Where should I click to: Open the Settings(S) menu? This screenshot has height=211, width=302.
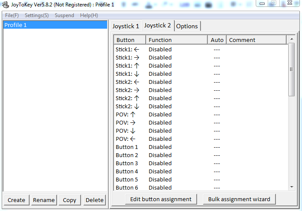click(x=37, y=15)
